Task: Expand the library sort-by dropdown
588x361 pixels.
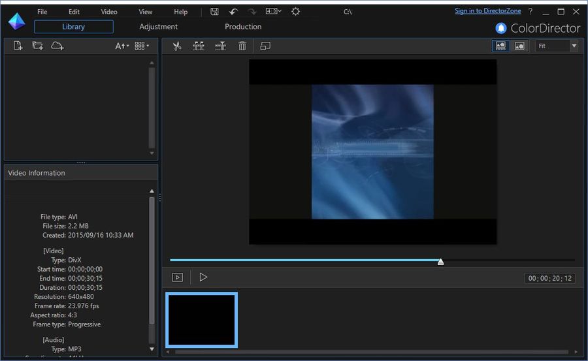Action: click(x=122, y=46)
